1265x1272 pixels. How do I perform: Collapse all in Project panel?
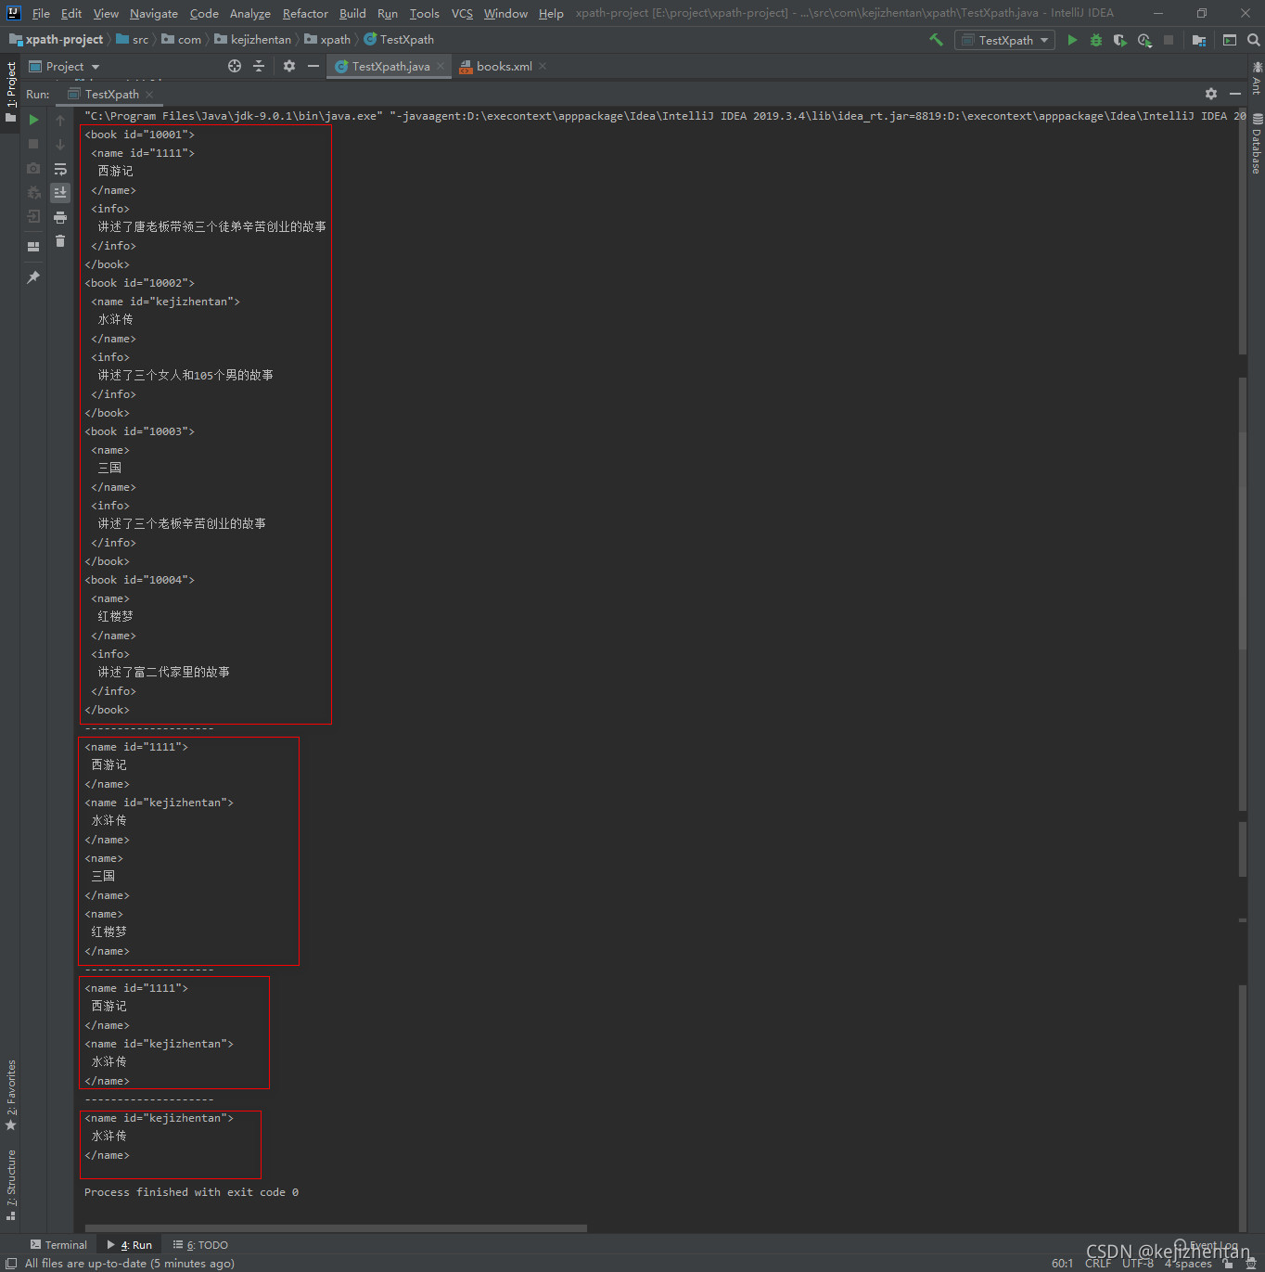pyautogui.click(x=259, y=66)
